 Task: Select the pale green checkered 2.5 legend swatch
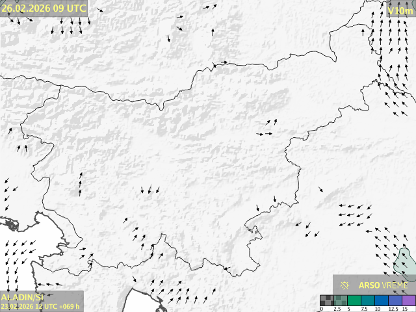pos(340,300)
